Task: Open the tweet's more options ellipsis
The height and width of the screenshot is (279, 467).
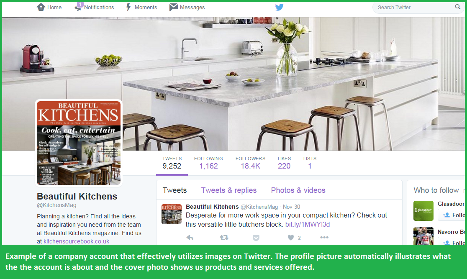Action: click(x=324, y=237)
